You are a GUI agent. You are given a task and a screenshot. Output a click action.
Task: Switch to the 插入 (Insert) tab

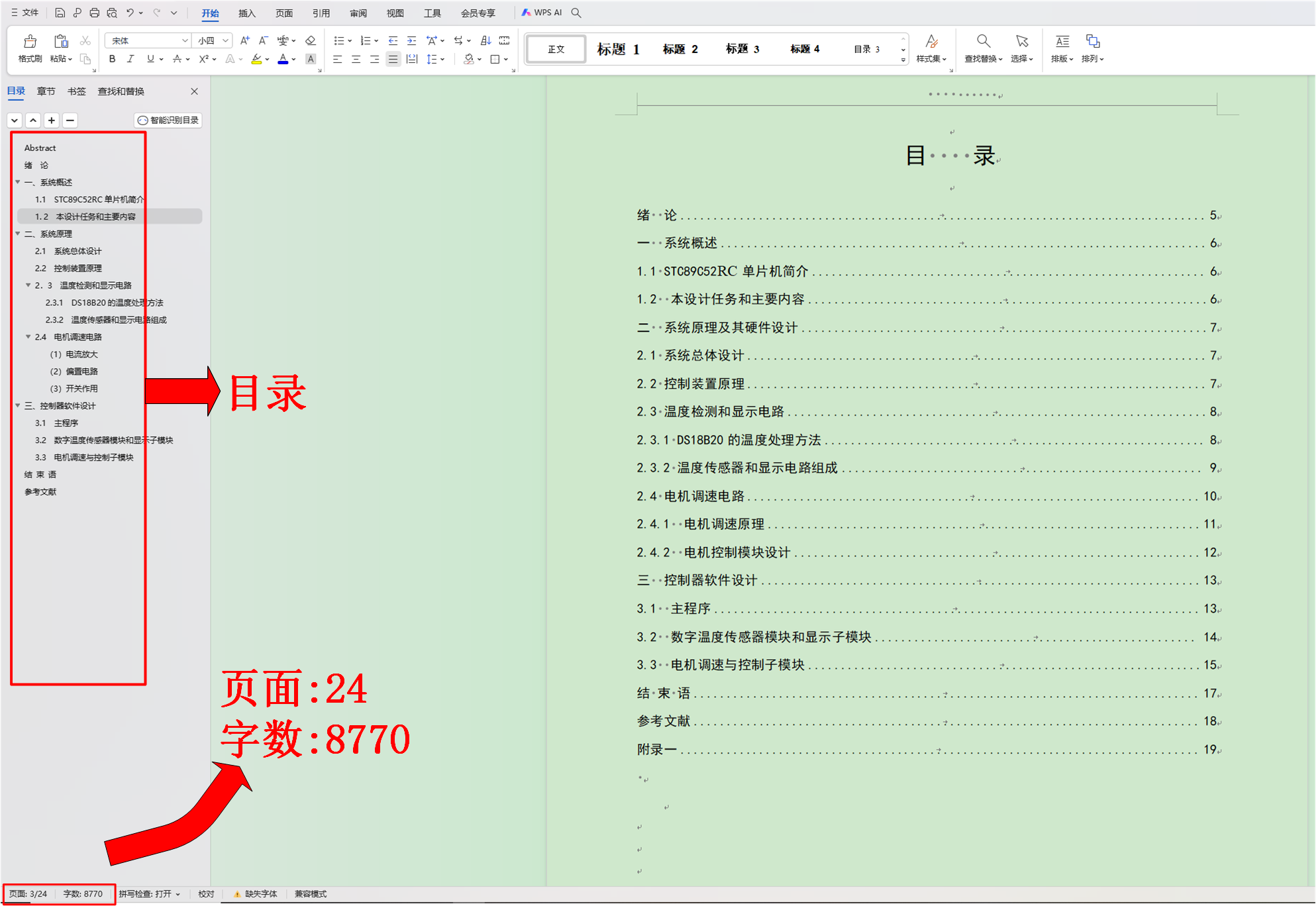point(247,13)
